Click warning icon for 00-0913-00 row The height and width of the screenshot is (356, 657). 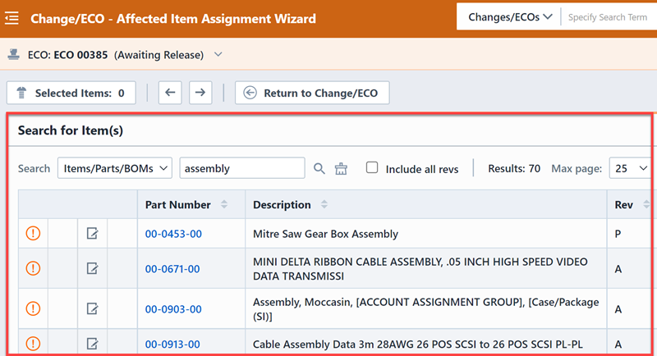coord(33,344)
